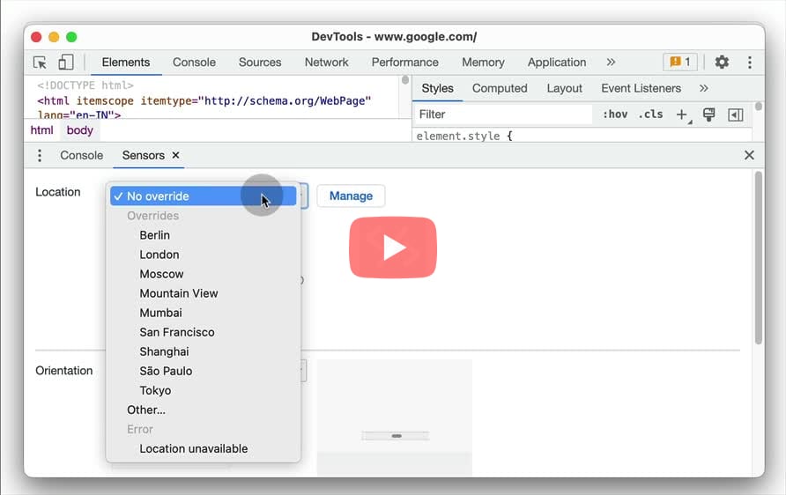Click the device orientation preview box
Image resolution: width=786 pixels, height=495 pixels.
click(395, 417)
